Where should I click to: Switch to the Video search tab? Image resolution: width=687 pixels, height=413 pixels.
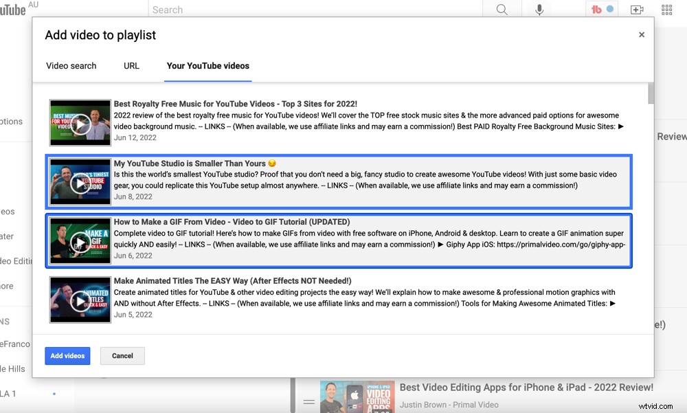coord(71,65)
